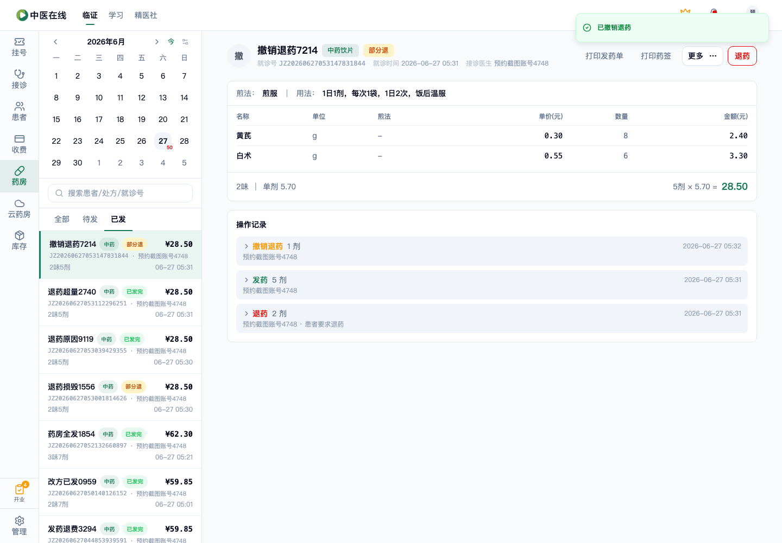
Task: Click the success check icon in toast
Action: tap(587, 28)
